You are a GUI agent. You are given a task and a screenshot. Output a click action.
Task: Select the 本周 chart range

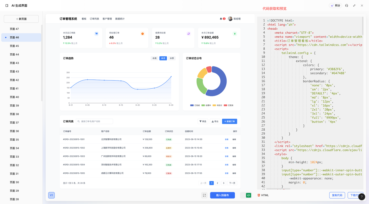click(x=155, y=58)
